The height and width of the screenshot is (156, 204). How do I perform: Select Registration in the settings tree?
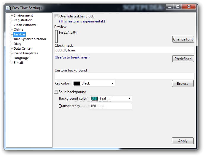pos(23,20)
